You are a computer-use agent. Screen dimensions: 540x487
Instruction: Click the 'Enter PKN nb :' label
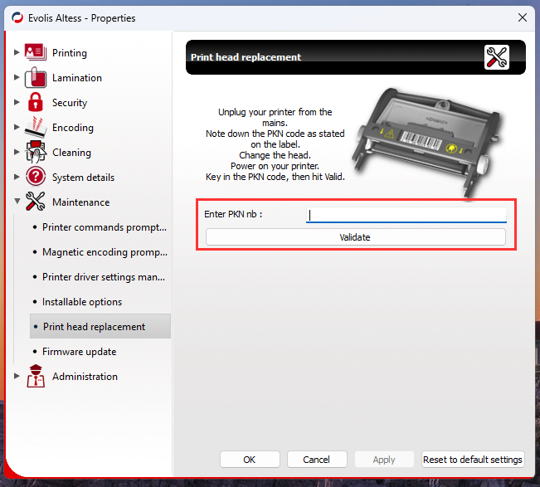(233, 214)
